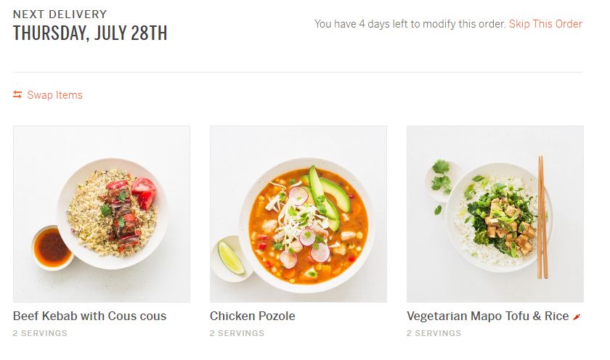Click the Vegetarian Mapo Tofu & Rice title
Image resolution: width=610 pixels, height=360 pixels.
coord(487,316)
